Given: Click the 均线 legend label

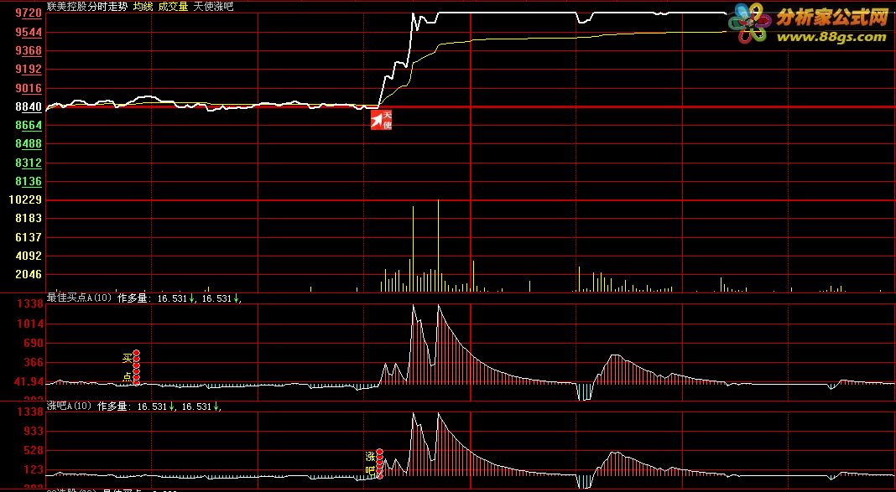Looking at the screenshot, I should click(x=143, y=7).
